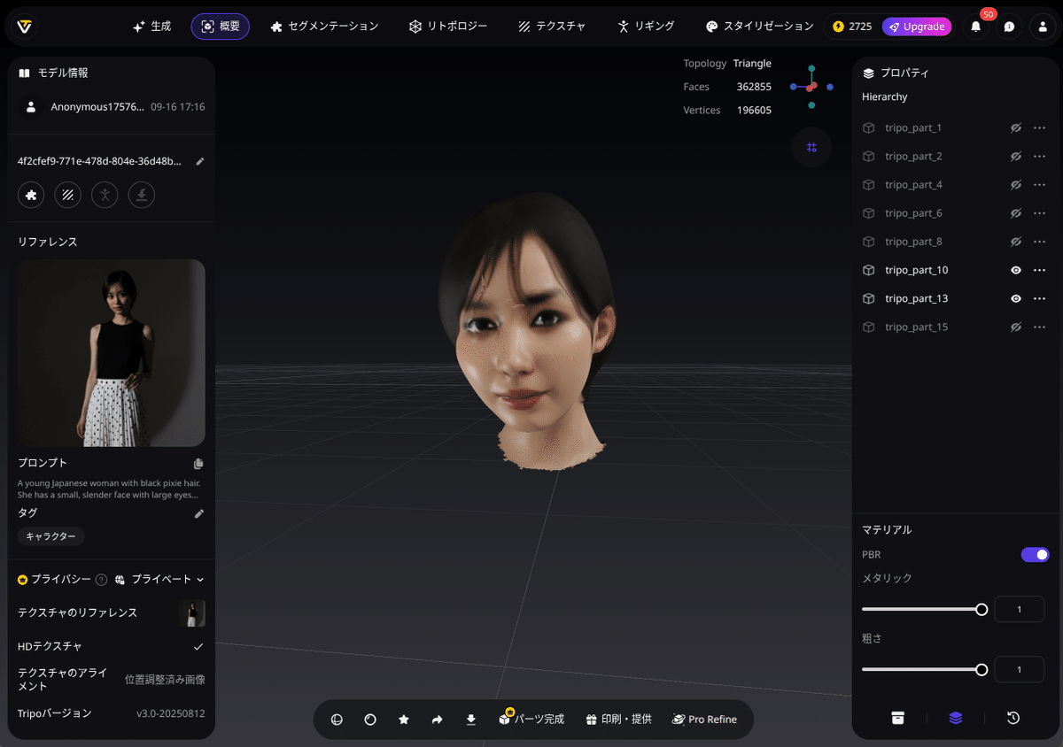This screenshot has width=1063, height=747.
Task: Click the viewport focus icon below gizmo
Action: 811,147
